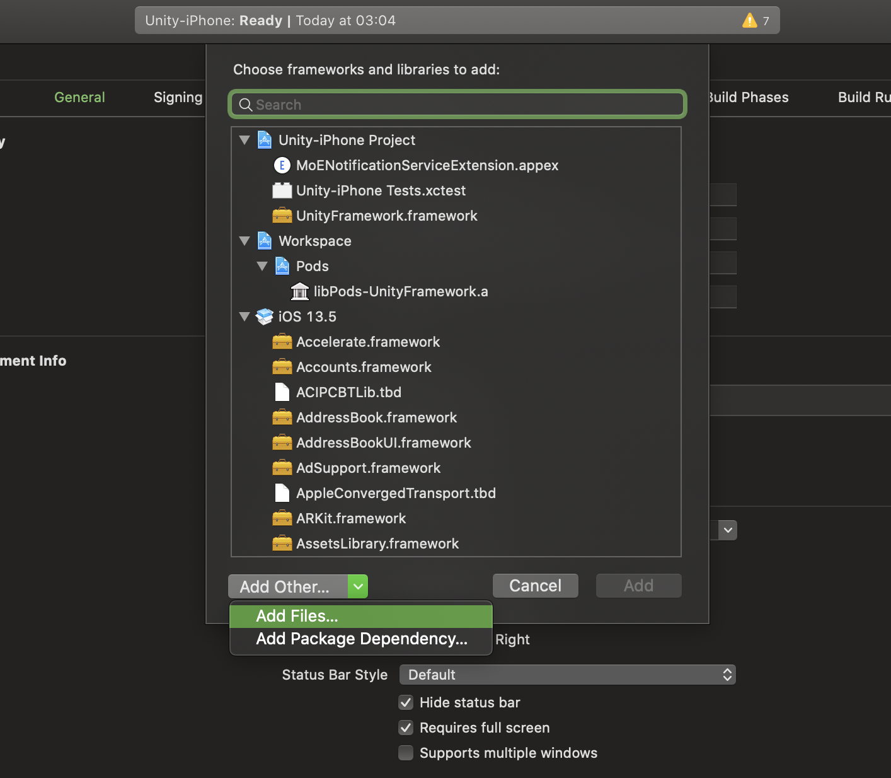Viewport: 891px width, 778px height.
Task: Click the MoENotificationServiceExtension.appex extension icon
Action: (x=282, y=165)
